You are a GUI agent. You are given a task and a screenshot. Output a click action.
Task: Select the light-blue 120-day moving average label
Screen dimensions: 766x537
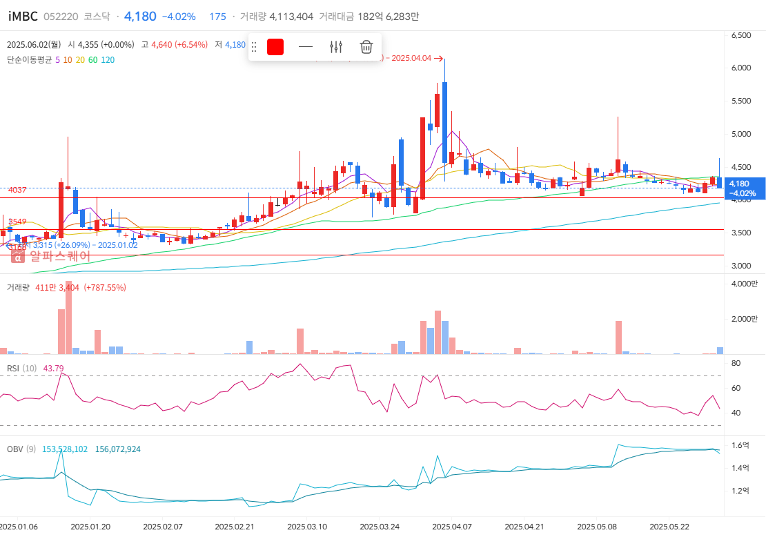click(x=108, y=60)
